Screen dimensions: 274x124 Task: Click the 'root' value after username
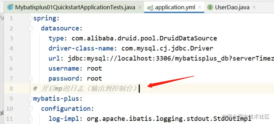click(94, 69)
